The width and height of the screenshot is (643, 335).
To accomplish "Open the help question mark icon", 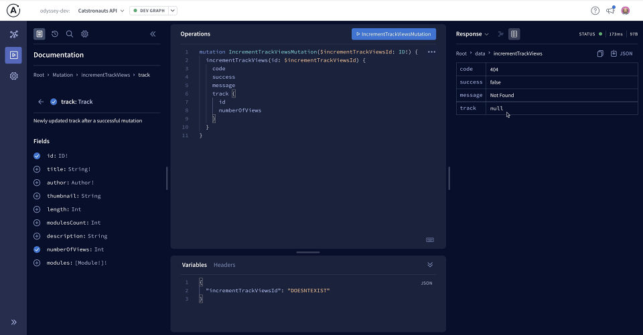I will point(595,11).
